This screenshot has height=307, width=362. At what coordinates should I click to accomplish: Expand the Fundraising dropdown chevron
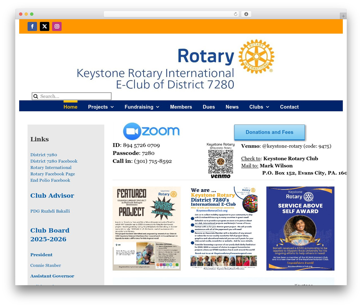(x=158, y=107)
